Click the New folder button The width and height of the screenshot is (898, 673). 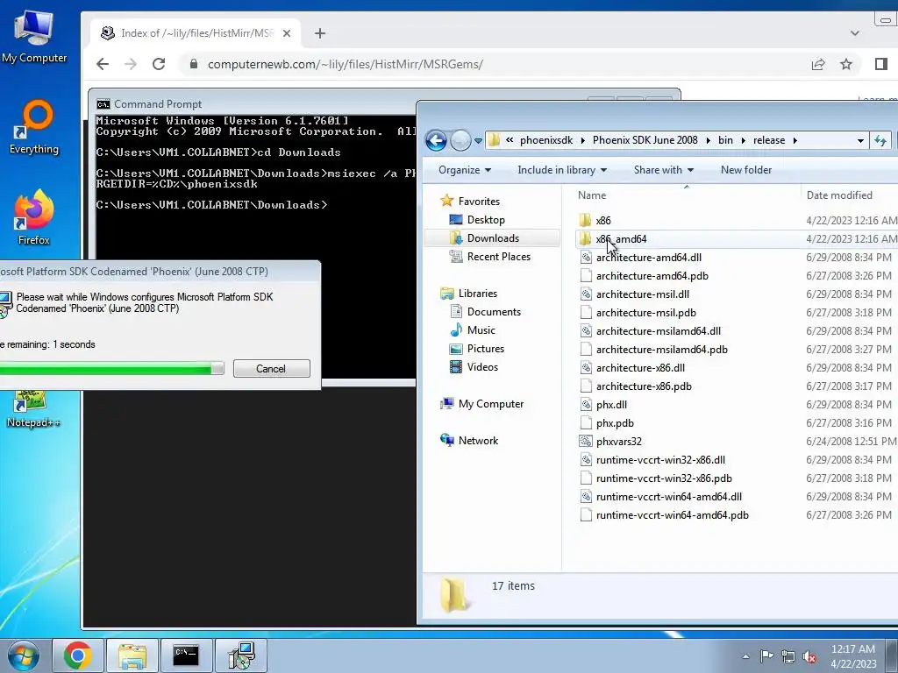745,170
